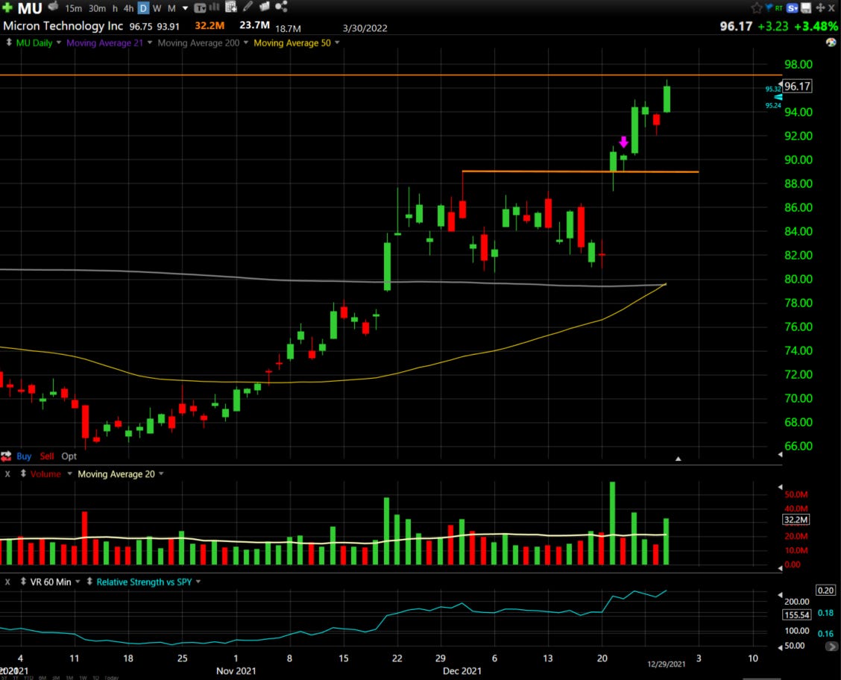841x680 pixels.
Task: Click the 3/30/2022 date label
Action: [x=365, y=28]
